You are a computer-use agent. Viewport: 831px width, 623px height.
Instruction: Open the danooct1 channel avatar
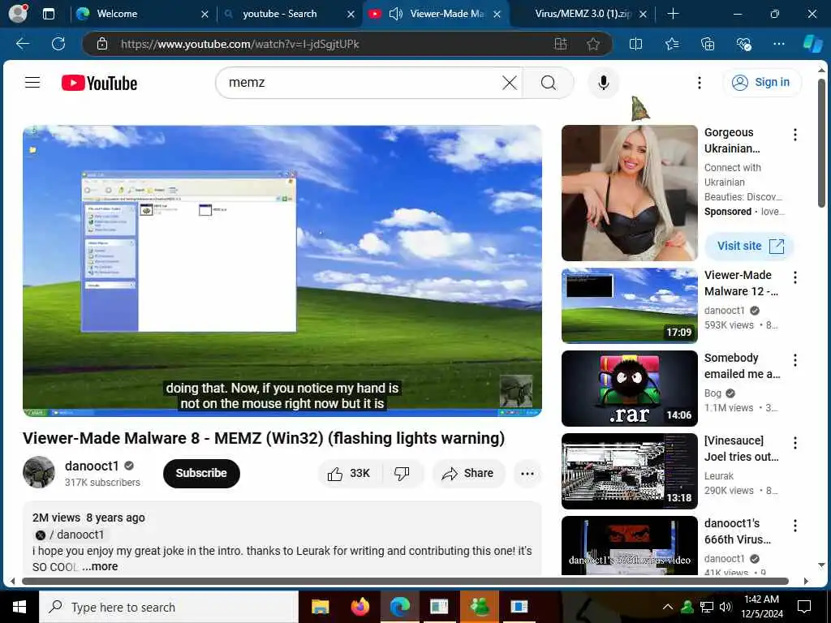[x=39, y=472]
